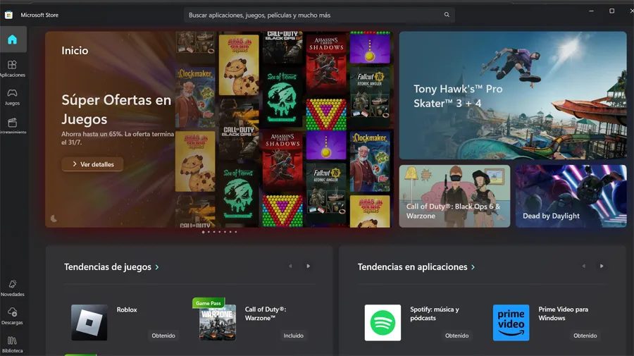Show next trending games page

308,266
